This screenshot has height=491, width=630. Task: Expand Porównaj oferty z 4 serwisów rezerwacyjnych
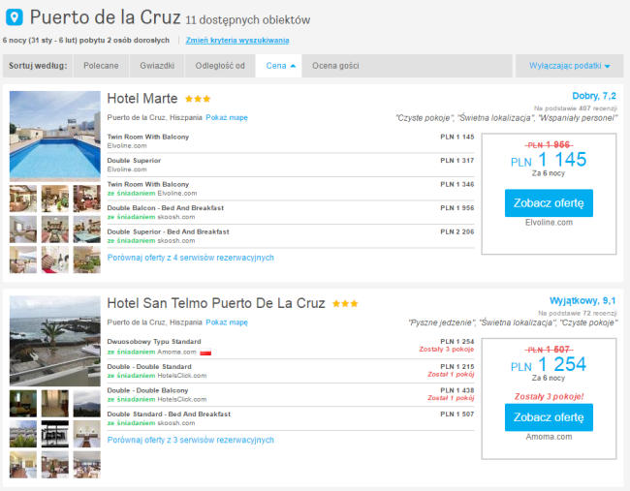190,258
